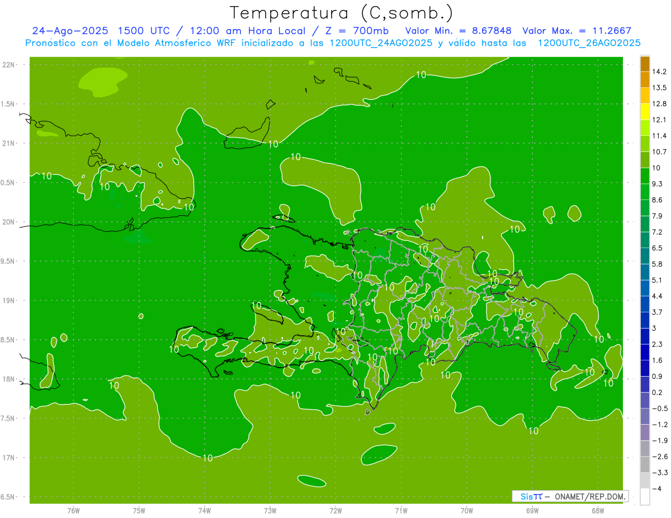
Task: Click the 'ONAMET/REP.DOM.' credit label
Action: pyautogui.click(x=589, y=496)
